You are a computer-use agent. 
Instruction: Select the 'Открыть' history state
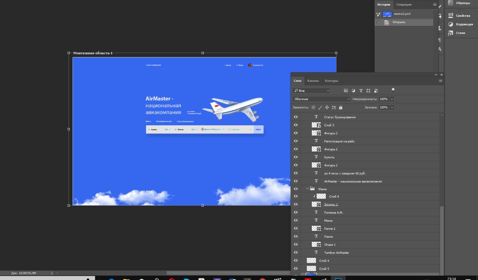coord(399,22)
